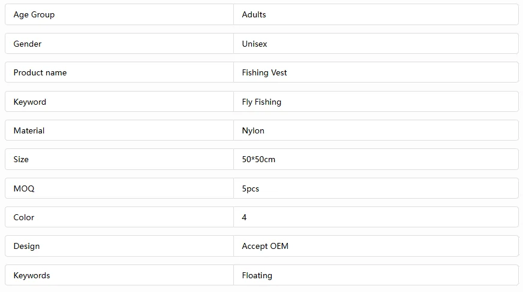Click the Product name label
The height and width of the screenshot is (292, 523).
[40, 72]
